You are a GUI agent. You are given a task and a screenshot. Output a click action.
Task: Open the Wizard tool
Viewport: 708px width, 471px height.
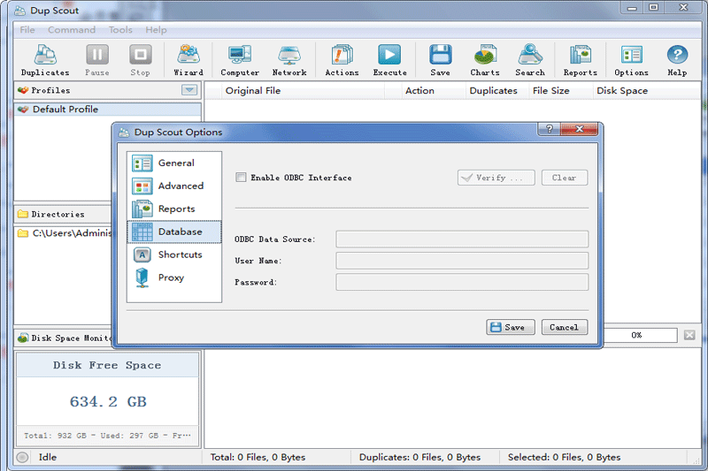pos(189,60)
